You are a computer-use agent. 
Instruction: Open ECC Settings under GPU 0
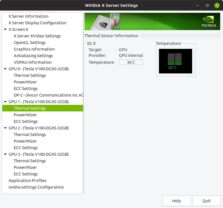pyautogui.click(x=26, y=89)
